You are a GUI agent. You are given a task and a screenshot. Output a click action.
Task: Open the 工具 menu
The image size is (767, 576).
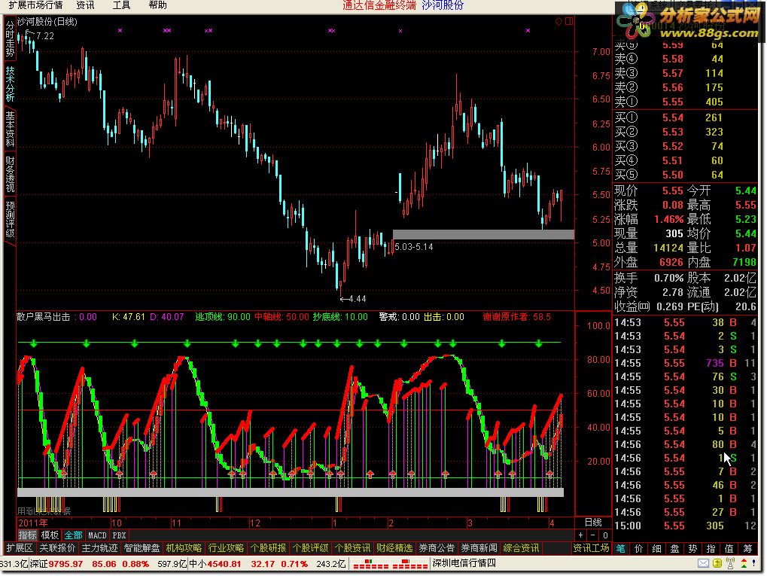point(122,5)
